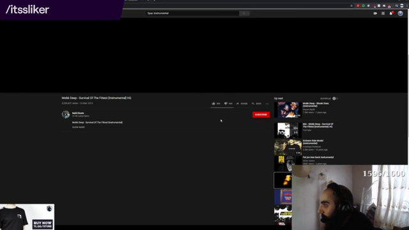Click the Chrome profile avatar icon

coord(402,6)
